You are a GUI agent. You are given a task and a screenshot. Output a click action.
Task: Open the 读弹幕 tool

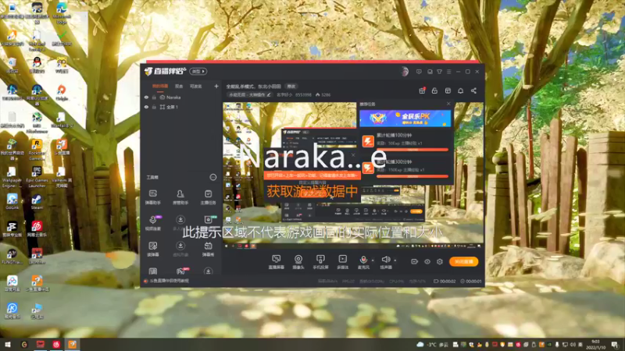[x=152, y=249]
